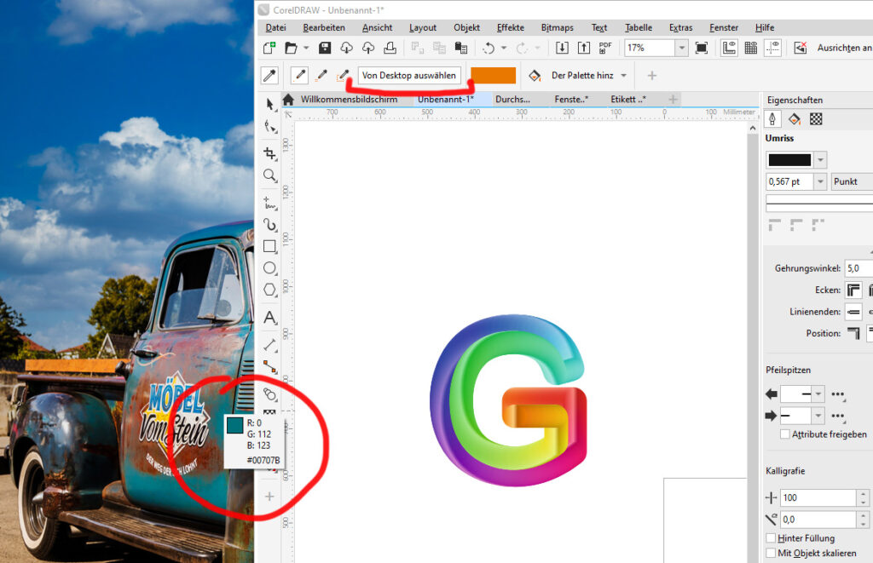Click the Von Desktop auswählen button

(409, 75)
